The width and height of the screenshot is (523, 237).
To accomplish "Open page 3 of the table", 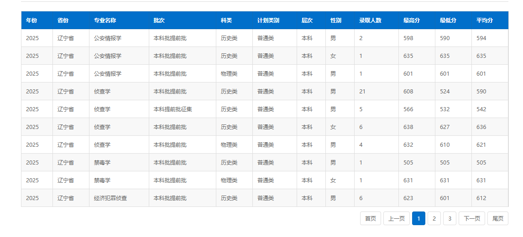I will pos(450,219).
